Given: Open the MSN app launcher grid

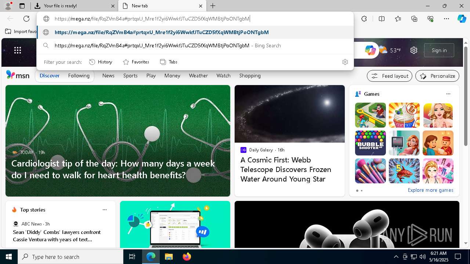Looking at the screenshot, I should (18, 50).
